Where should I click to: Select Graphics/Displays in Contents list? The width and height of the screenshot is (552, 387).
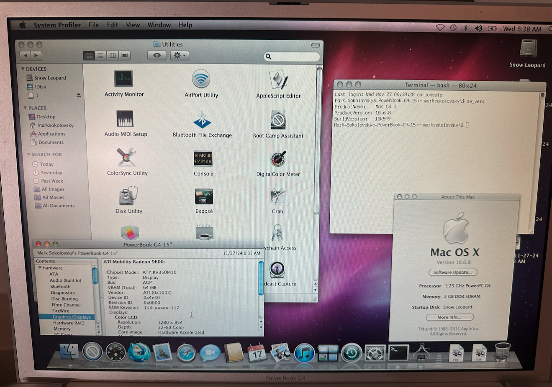point(67,317)
